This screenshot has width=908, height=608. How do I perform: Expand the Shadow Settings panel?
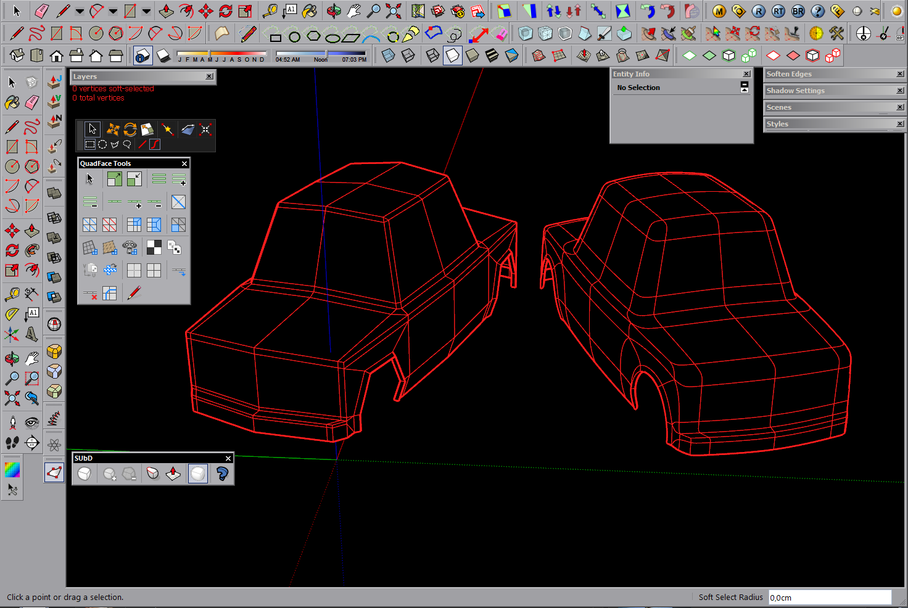pyautogui.click(x=834, y=91)
